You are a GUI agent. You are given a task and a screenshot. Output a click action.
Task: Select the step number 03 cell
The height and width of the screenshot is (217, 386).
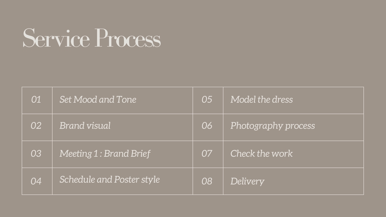point(36,154)
